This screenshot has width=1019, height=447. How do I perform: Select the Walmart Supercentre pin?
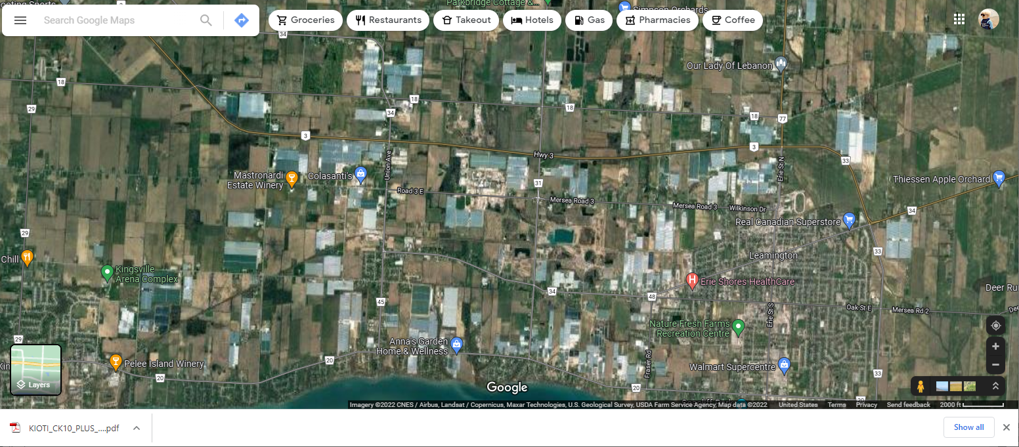[783, 364]
